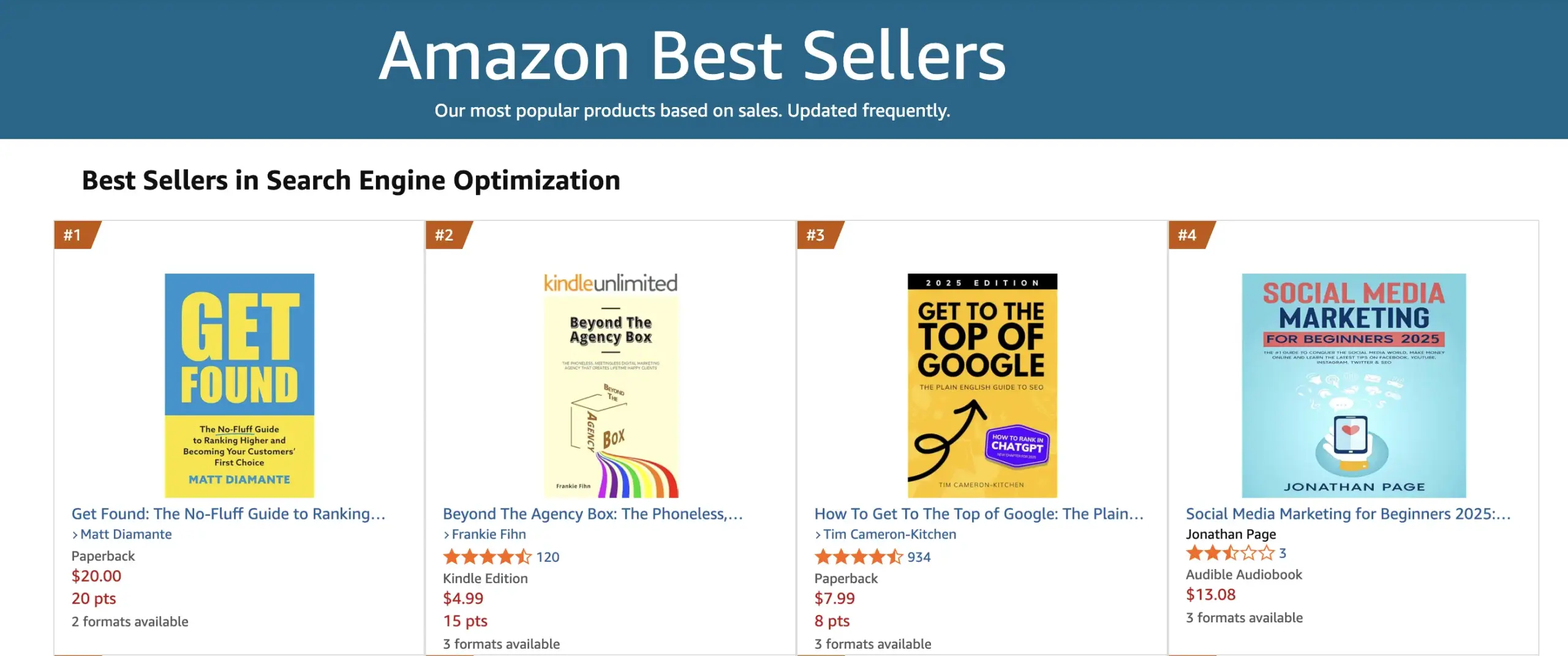Viewport: 1568px width, 656px height.
Task: Click '3 formats available' under Beyond The Agency Box
Action: [x=501, y=644]
